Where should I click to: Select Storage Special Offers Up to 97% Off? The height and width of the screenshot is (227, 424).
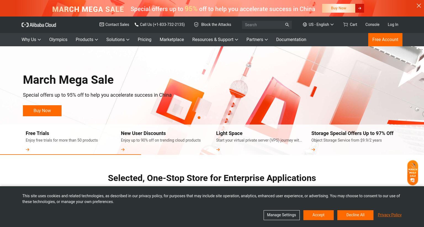click(x=352, y=133)
